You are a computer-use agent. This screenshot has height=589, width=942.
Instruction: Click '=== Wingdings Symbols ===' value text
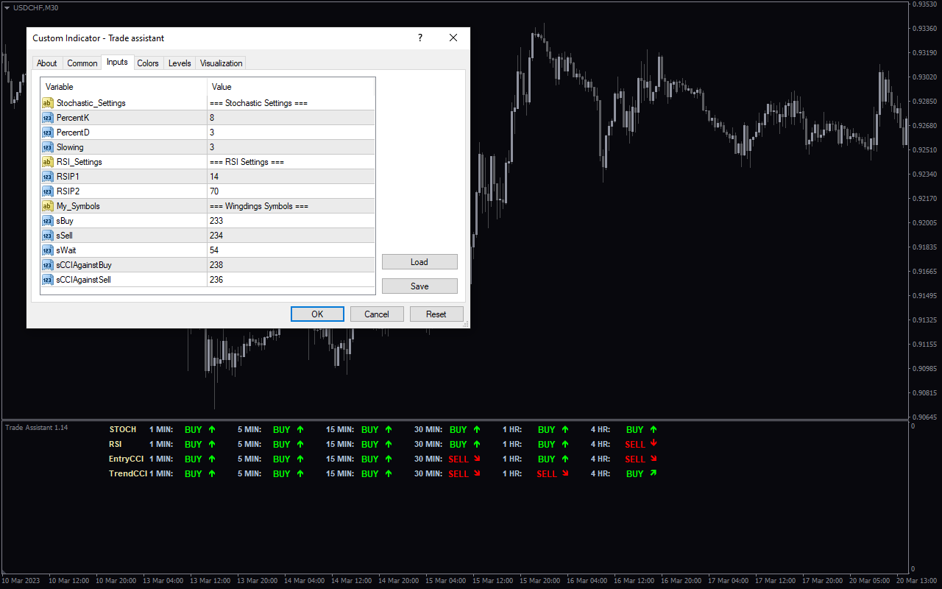pos(259,206)
